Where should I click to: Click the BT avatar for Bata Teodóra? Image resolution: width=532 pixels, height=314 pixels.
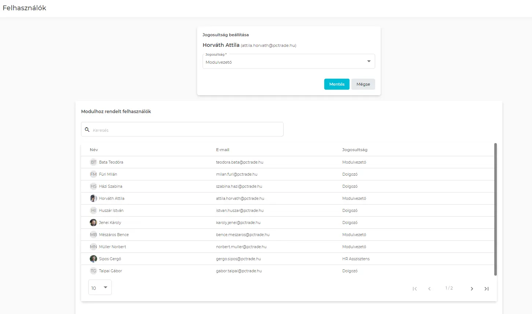(93, 162)
